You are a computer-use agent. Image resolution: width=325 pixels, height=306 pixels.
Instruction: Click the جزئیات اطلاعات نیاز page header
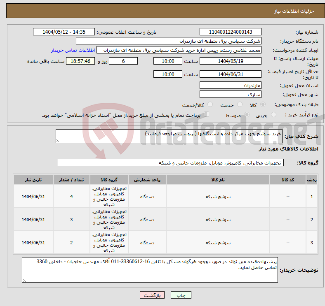(x=294, y=11)
